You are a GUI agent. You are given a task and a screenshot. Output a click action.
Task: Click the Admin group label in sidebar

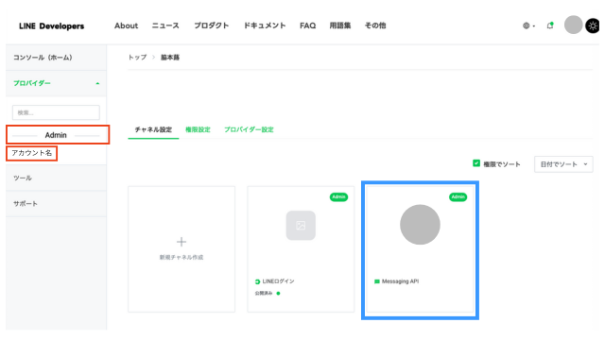pos(56,135)
